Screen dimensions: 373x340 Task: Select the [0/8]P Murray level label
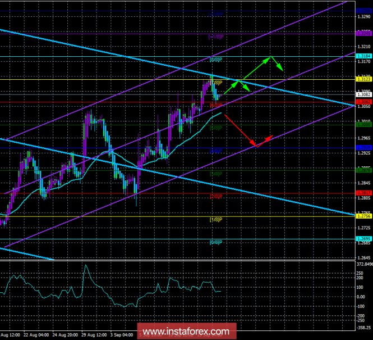216,242
